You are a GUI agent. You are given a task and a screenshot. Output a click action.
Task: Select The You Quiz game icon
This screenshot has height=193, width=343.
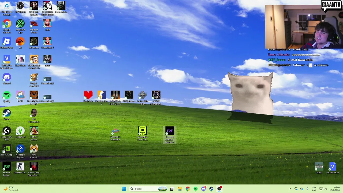coord(34,62)
